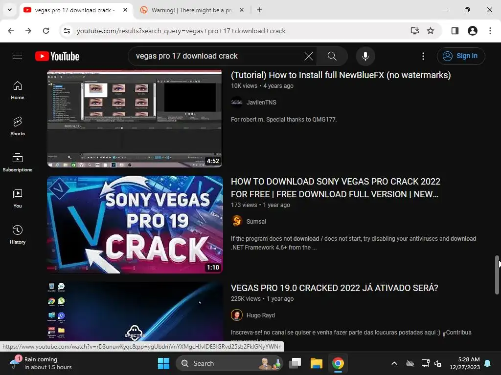Click the address bar URL
Viewport: 501px width, 375px height.
point(181,31)
